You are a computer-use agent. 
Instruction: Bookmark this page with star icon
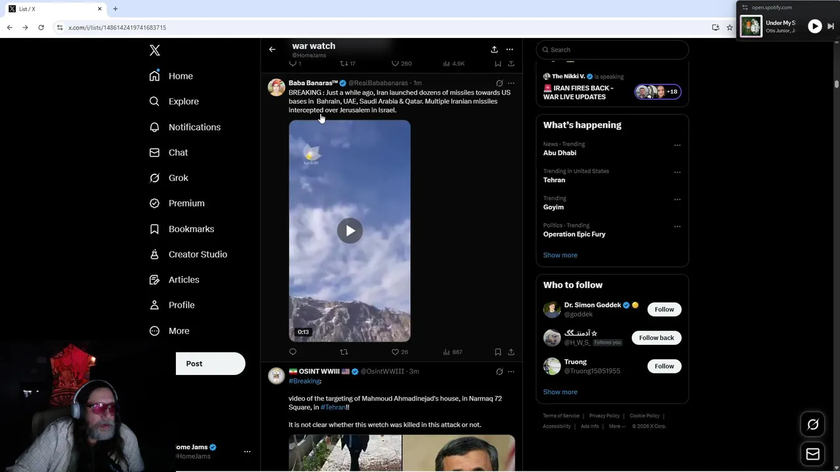point(729,28)
